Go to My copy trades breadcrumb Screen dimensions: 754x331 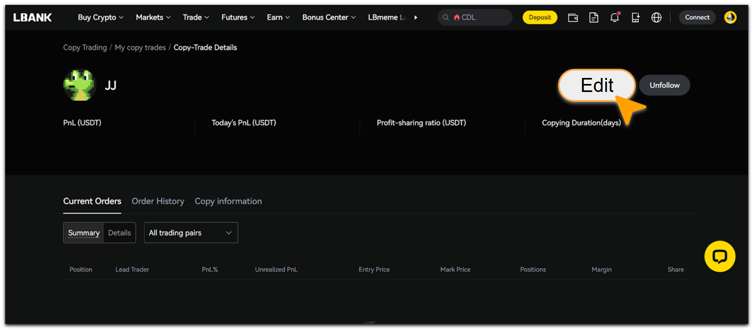coord(140,48)
